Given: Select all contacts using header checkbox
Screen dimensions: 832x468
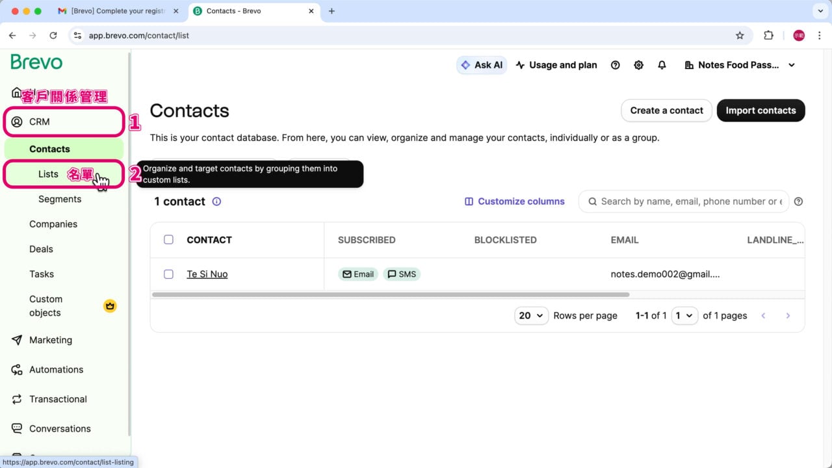Looking at the screenshot, I should tap(168, 240).
